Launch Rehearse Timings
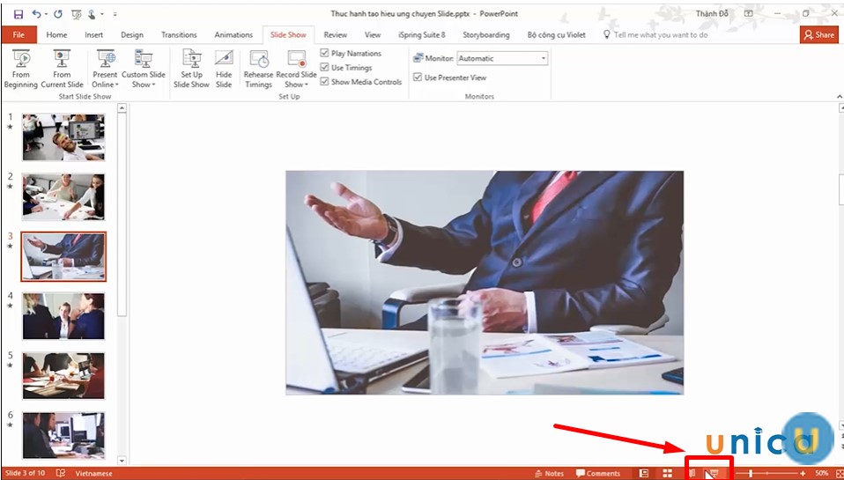844x480 pixels. [259, 69]
